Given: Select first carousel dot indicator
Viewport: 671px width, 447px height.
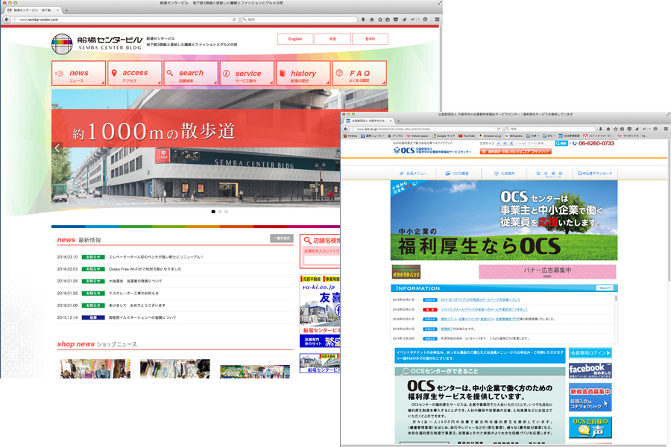Looking at the screenshot, I should coord(213,212).
